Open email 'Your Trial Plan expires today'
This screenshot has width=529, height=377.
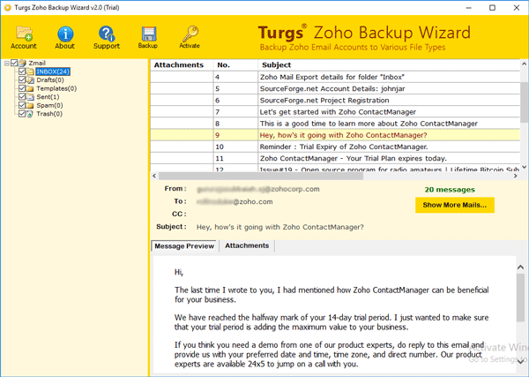coord(353,158)
